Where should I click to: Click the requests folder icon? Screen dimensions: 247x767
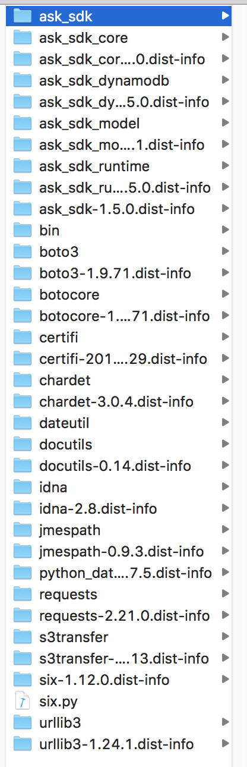pos(23,594)
